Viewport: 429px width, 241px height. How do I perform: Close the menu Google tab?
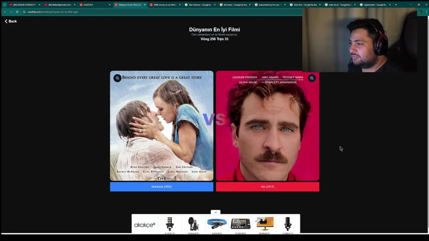[250, 5]
